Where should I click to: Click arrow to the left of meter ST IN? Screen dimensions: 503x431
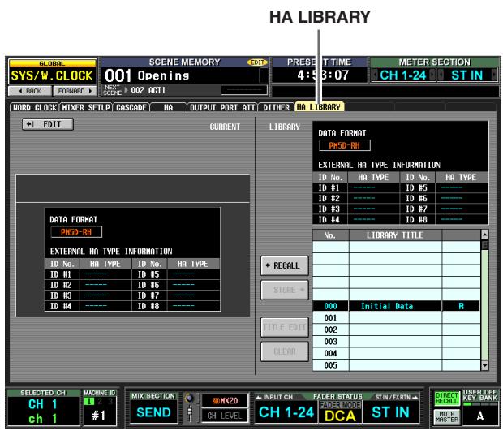click(x=441, y=75)
